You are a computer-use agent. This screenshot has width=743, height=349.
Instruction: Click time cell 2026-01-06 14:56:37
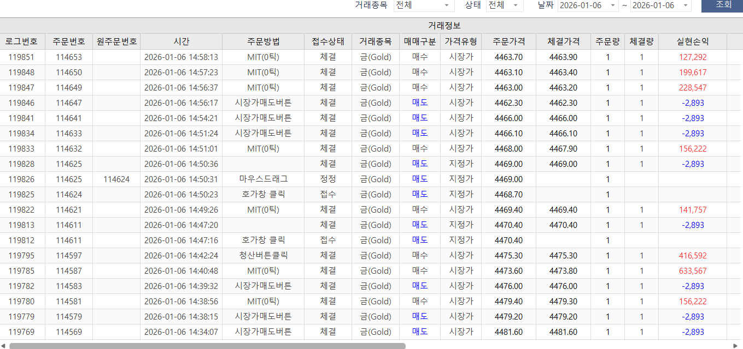[x=181, y=88]
